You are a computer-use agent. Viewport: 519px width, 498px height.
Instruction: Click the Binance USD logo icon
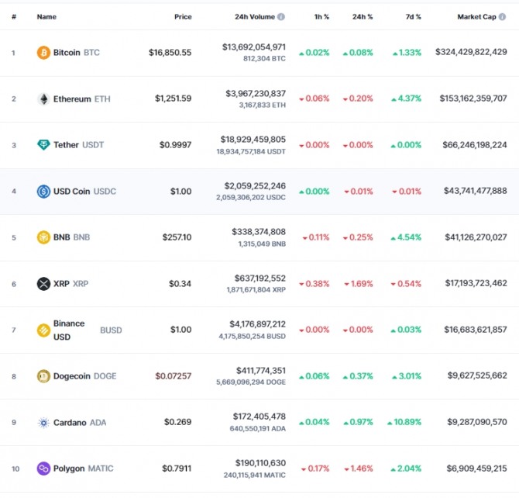pyautogui.click(x=43, y=330)
